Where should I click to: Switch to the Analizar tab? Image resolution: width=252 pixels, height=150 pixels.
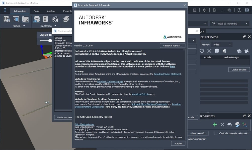(51, 11)
